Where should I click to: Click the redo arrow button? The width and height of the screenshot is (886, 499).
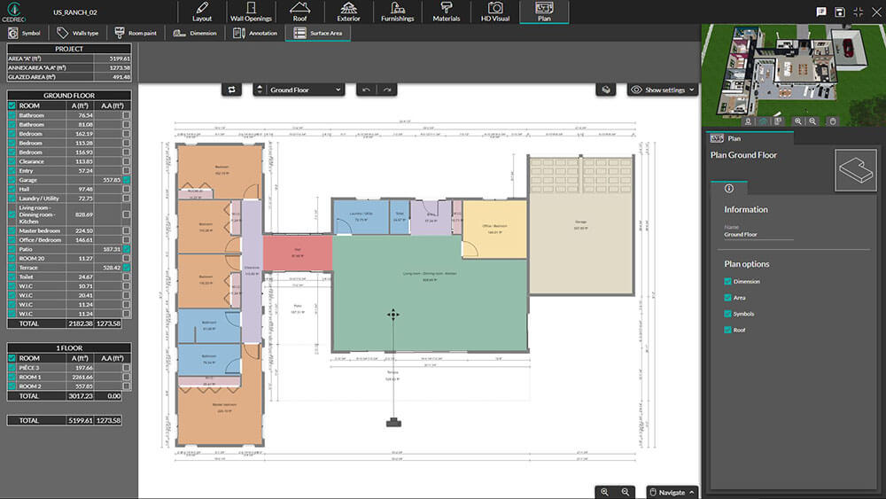tap(387, 90)
